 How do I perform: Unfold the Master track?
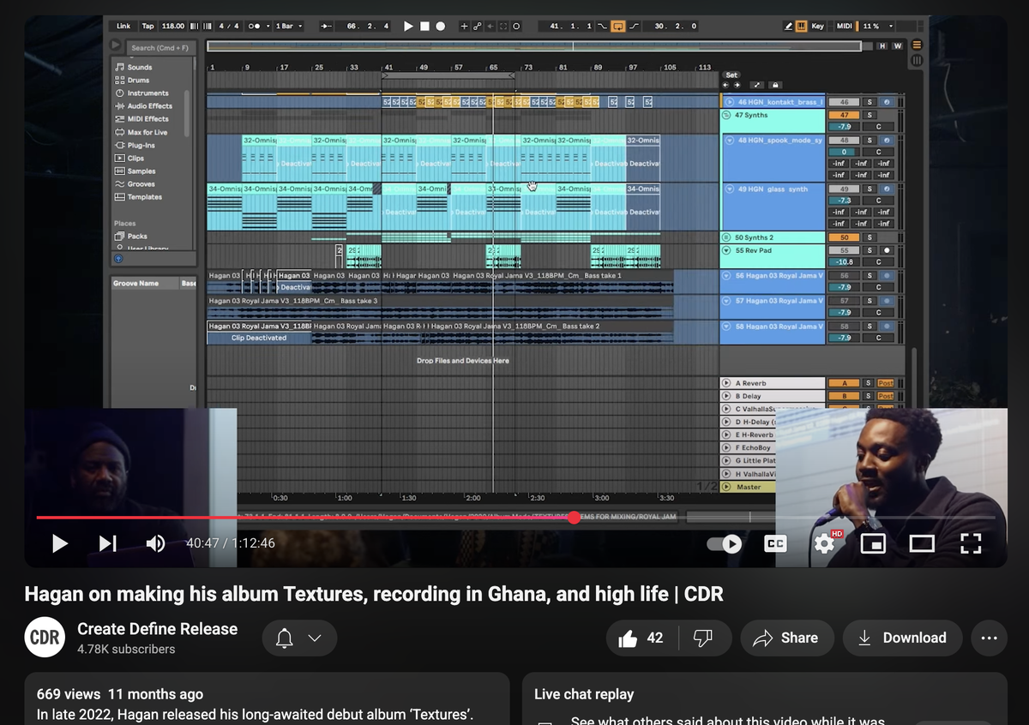pos(728,487)
